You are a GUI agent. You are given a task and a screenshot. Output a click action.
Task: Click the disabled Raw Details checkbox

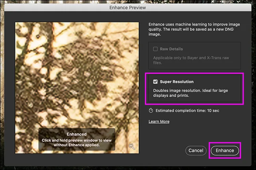(x=156, y=49)
